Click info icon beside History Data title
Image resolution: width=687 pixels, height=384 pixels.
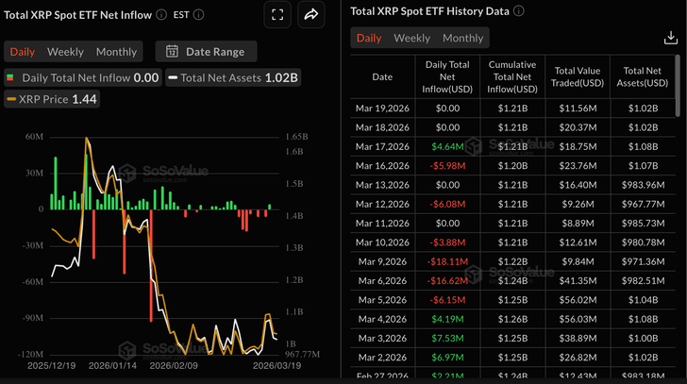tap(518, 11)
